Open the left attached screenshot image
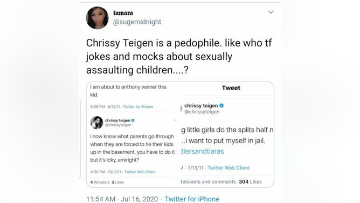 pos(134,134)
